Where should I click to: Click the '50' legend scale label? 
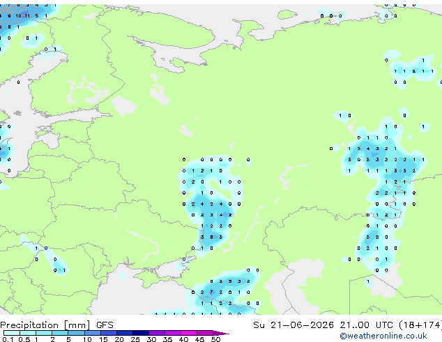[x=216, y=339]
